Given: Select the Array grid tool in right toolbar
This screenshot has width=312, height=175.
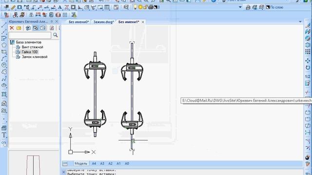Looking at the screenshot, I should 308,52.
